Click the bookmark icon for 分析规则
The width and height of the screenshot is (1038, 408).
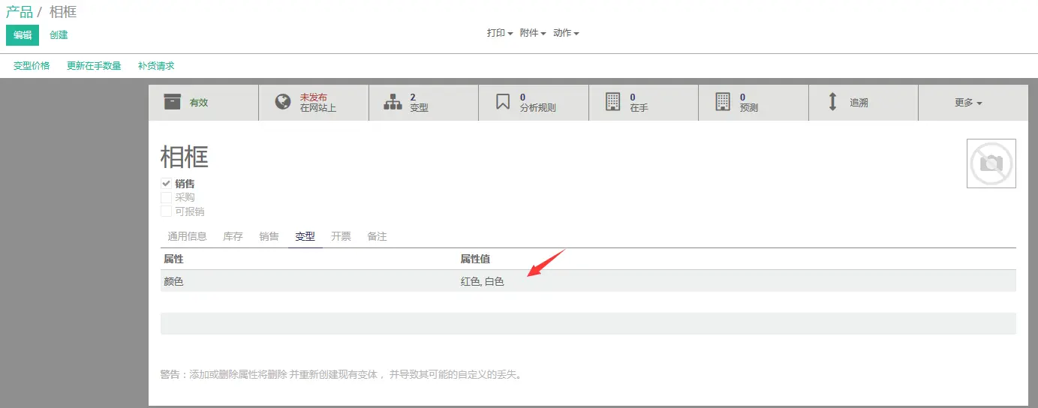point(503,102)
